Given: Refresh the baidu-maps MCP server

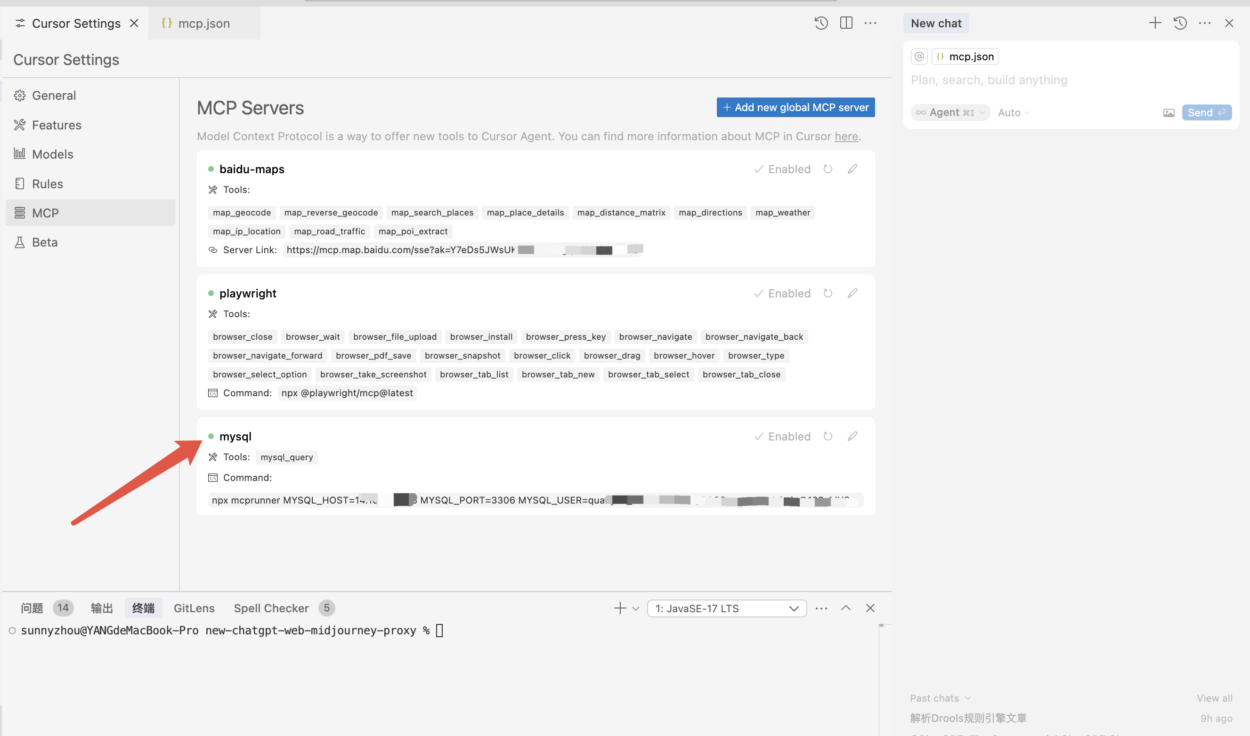Looking at the screenshot, I should pos(828,169).
